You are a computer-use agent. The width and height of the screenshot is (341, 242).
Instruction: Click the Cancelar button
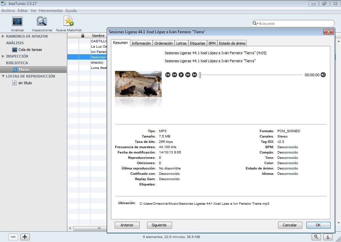[x=290, y=225]
